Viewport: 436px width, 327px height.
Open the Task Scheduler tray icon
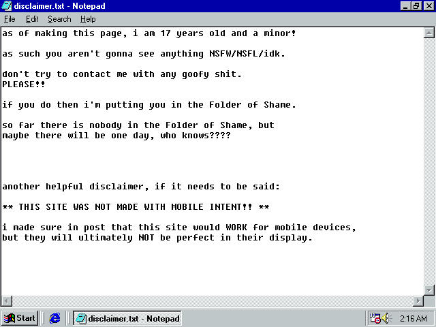tap(375, 318)
